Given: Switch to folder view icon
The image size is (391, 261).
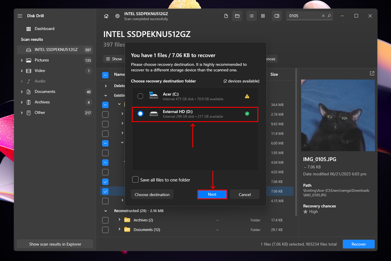Looking at the screenshot, I should pyautogui.click(x=237, y=16).
